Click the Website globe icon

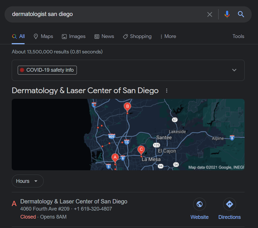[199, 204]
